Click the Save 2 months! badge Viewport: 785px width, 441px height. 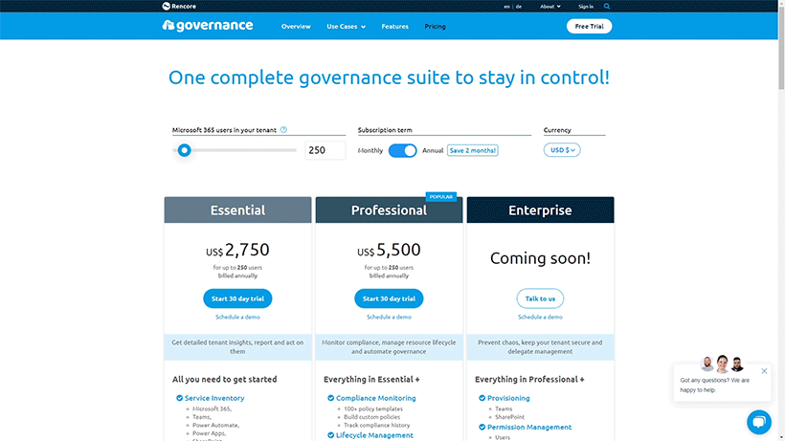[x=472, y=150]
